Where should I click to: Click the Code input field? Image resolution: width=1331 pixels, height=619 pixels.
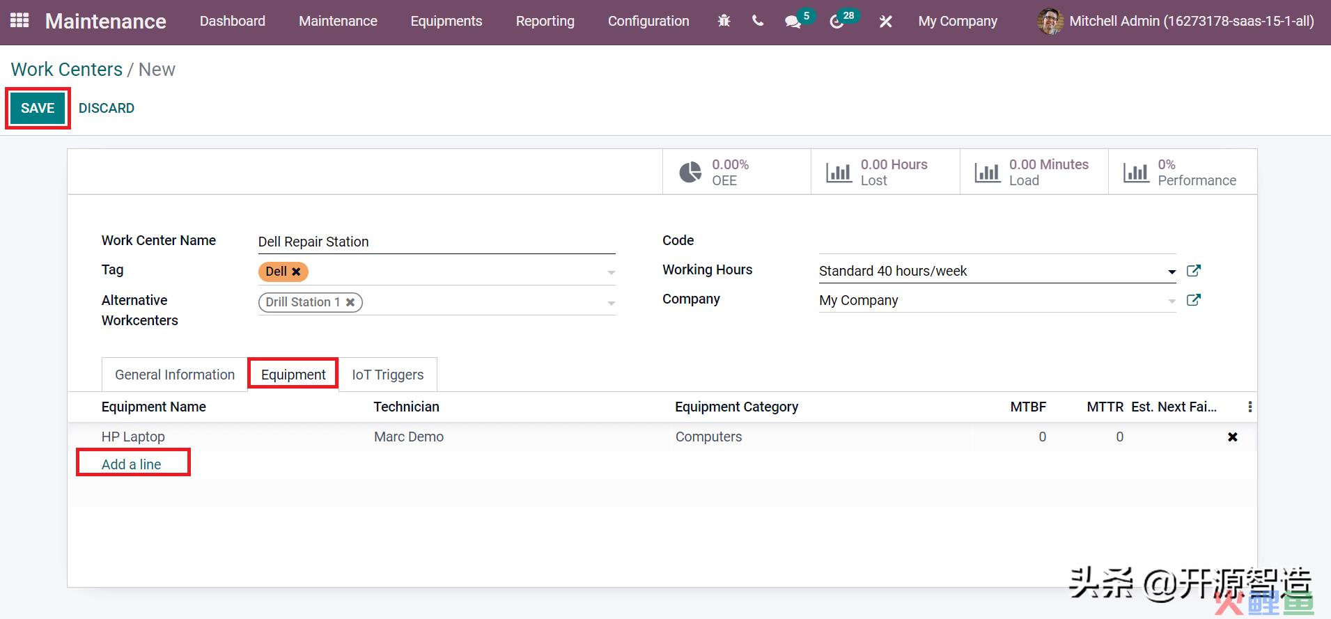pyautogui.click(x=997, y=242)
